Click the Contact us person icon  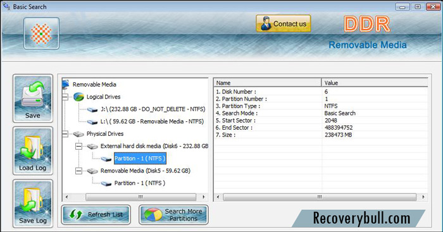(x=266, y=23)
